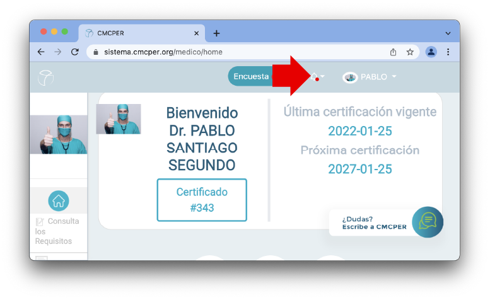The height and width of the screenshot is (300, 490).
Task: Click the CMCPER logo in header
Action: click(x=45, y=78)
